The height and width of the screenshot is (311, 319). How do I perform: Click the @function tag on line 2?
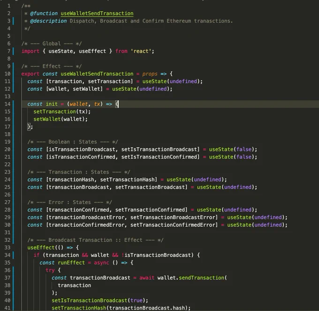pyautogui.click(x=44, y=14)
